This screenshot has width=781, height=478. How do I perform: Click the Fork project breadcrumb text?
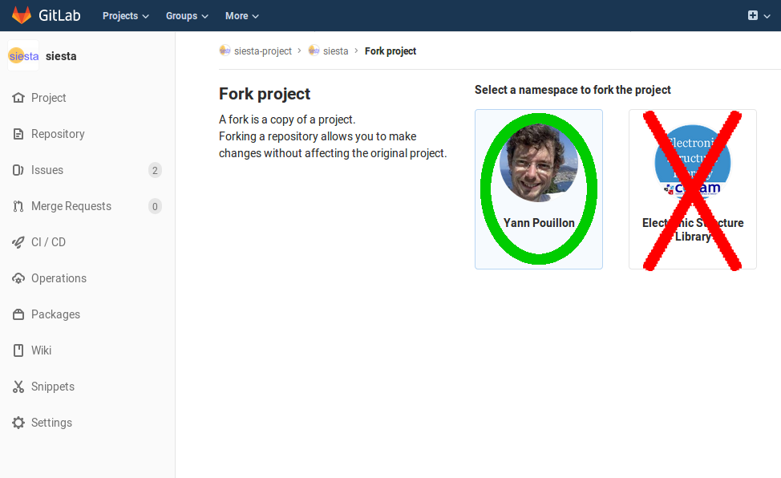click(390, 51)
